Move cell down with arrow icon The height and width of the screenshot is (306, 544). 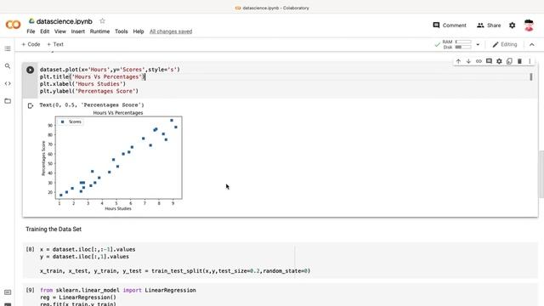click(468, 61)
